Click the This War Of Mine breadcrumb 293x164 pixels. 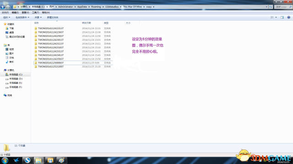click(x=132, y=7)
